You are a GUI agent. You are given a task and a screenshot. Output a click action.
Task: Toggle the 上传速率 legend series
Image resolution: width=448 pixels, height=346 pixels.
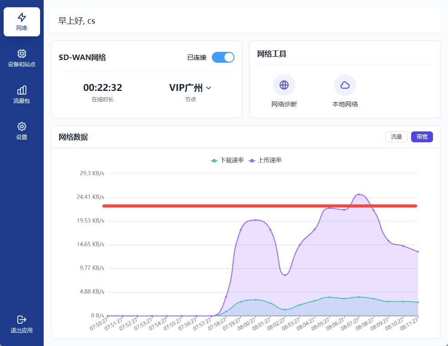coord(265,160)
